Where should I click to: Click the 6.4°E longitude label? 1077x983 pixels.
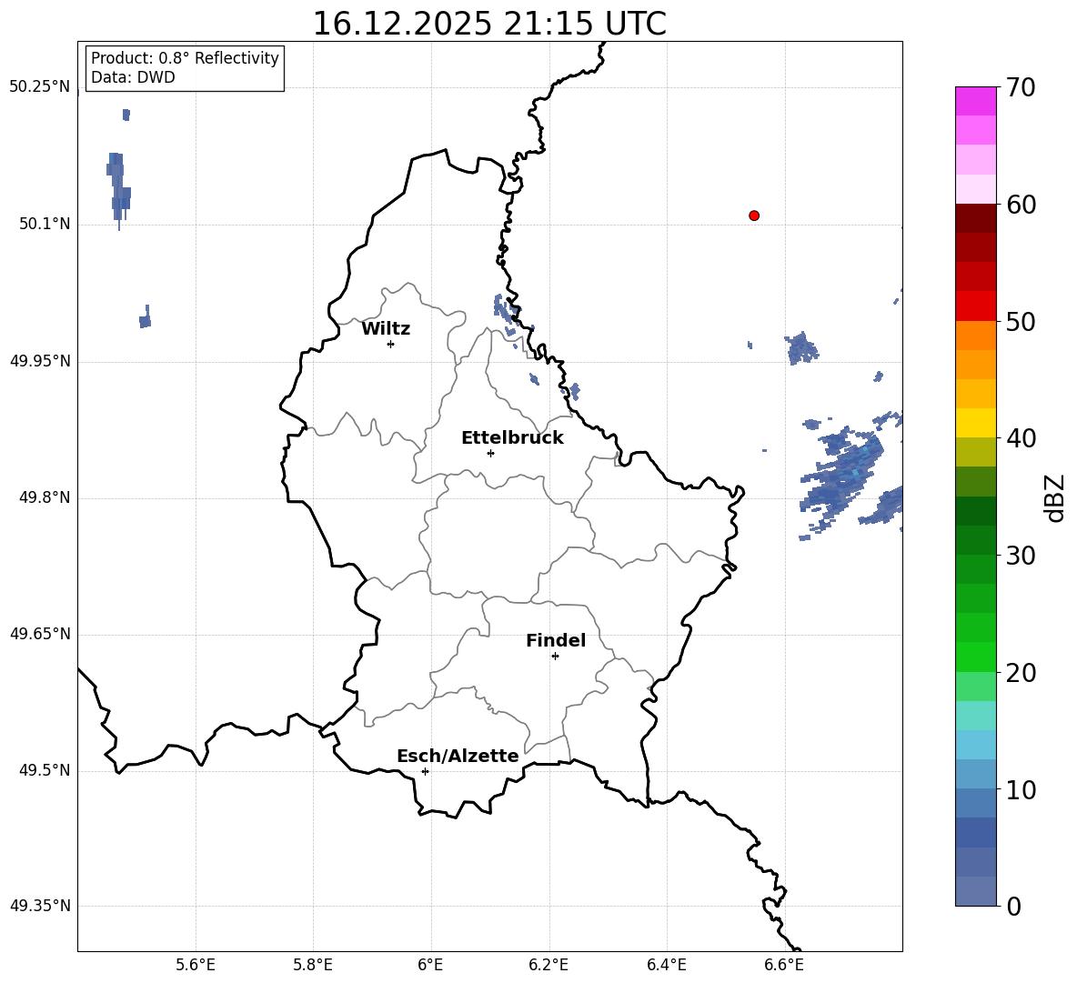(x=666, y=965)
